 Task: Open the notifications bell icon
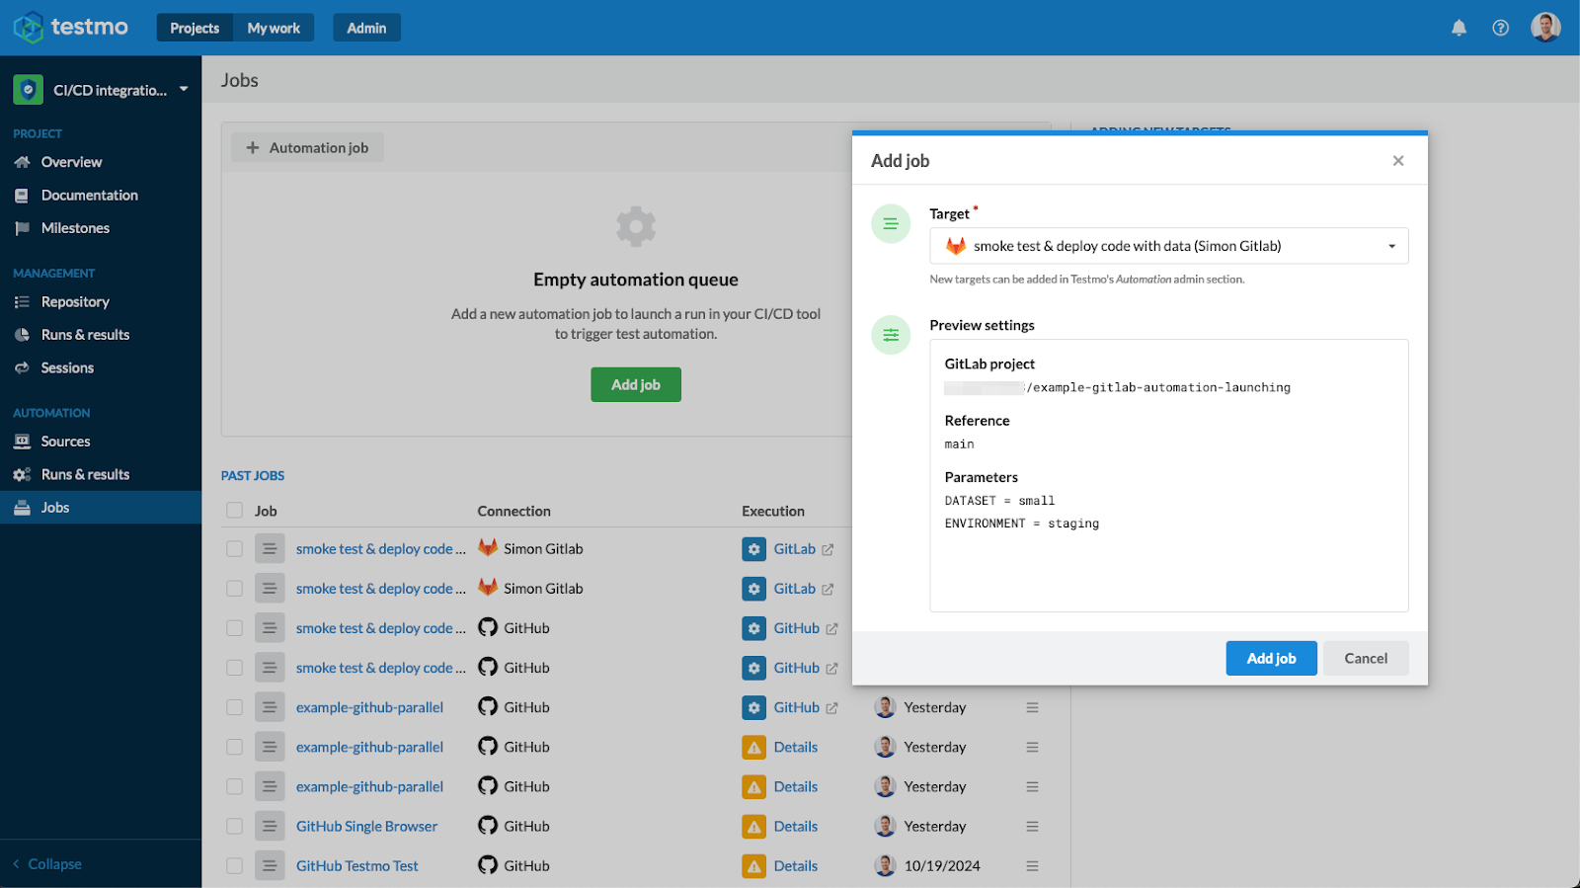click(1459, 28)
